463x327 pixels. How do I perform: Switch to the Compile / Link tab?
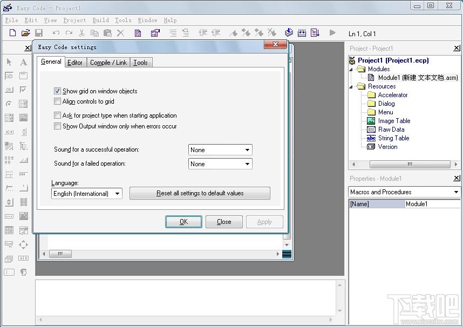point(108,63)
